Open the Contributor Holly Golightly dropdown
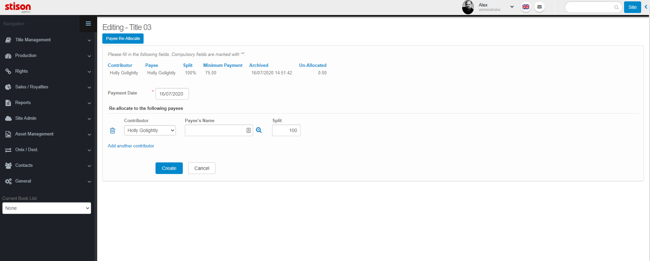Viewport: 650px width, 261px height. click(150, 130)
